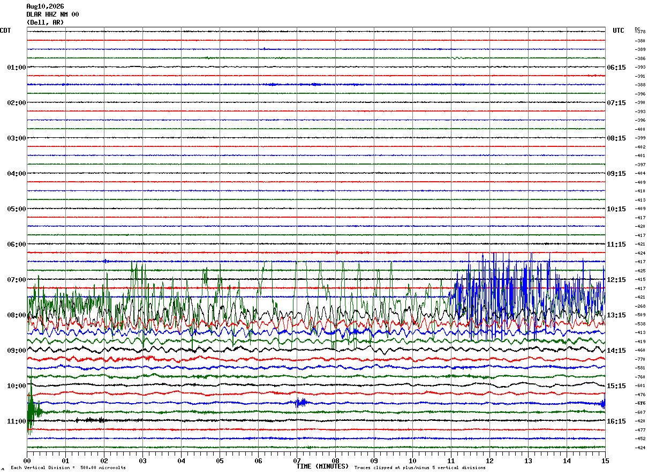Click the traces clipped footnote text
This screenshot has width=648, height=475.
click(420, 468)
